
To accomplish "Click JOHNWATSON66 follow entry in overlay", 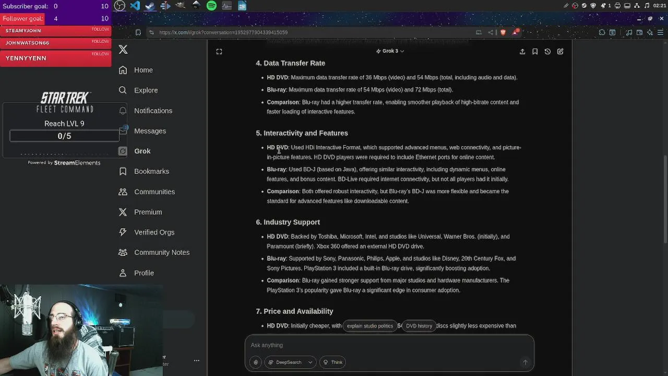I will coord(56,43).
